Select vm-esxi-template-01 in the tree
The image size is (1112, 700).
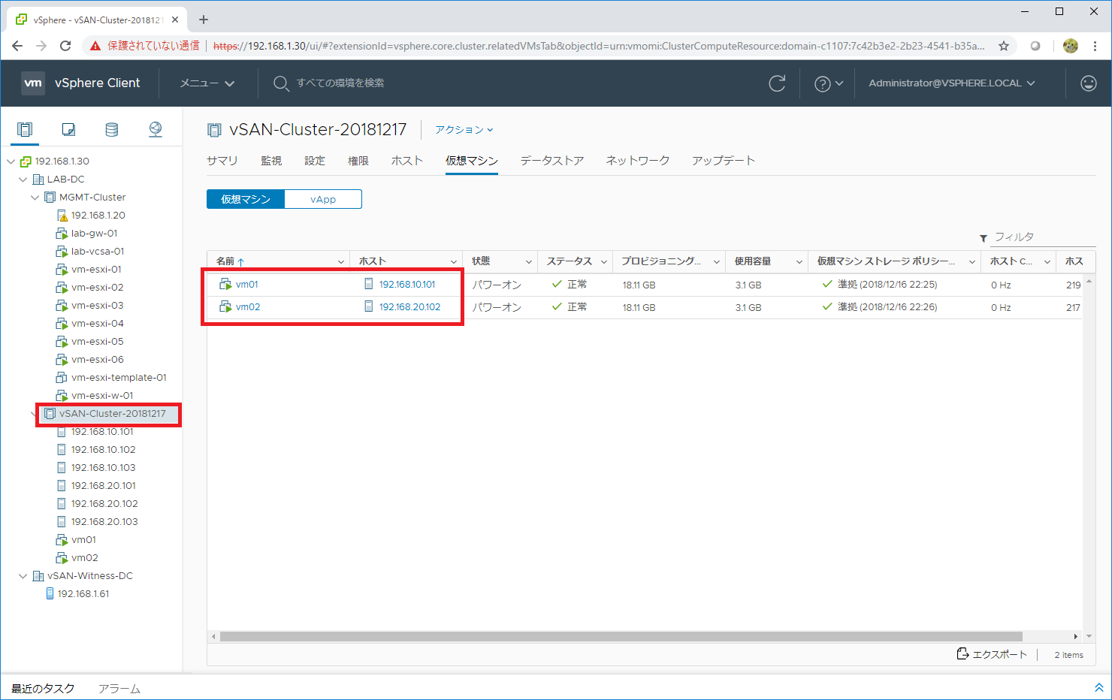(119, 378)
